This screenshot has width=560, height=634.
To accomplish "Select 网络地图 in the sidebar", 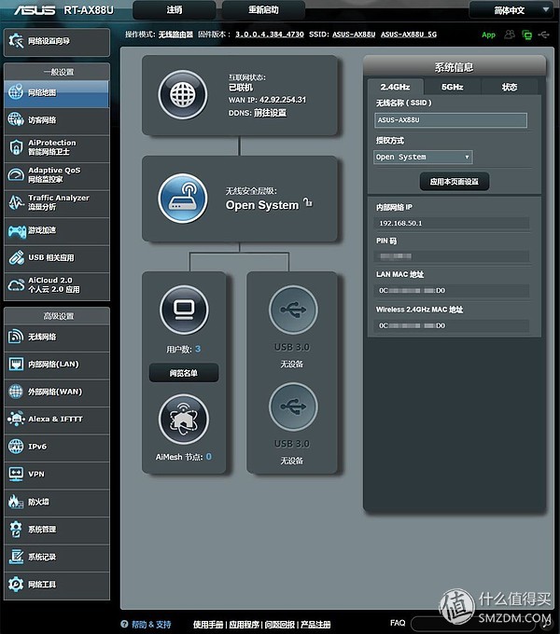I will coord(57,93).
